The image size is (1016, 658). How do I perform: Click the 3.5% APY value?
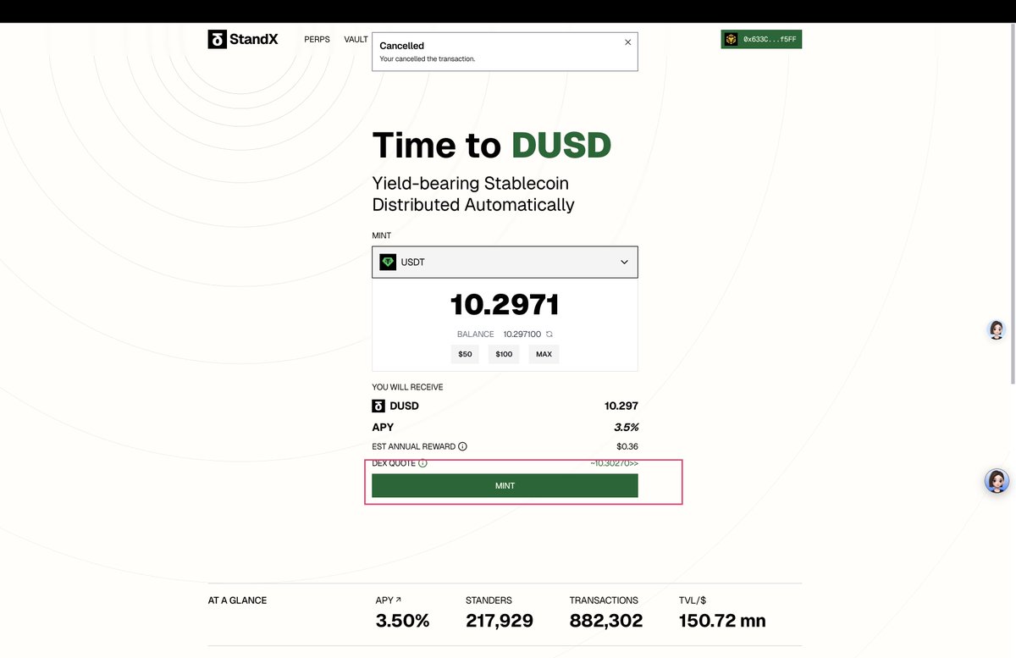[x=627, y=428]
